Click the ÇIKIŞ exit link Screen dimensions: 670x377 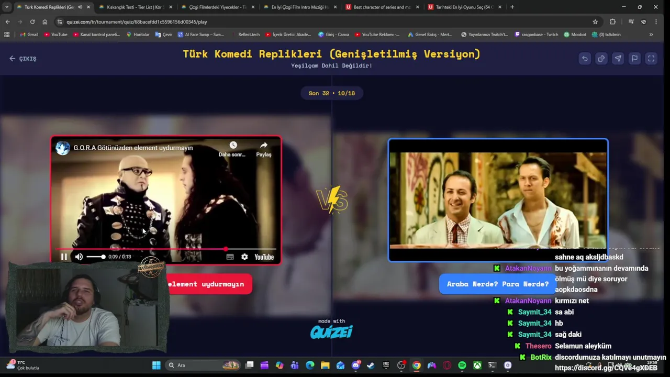[23, 59]
